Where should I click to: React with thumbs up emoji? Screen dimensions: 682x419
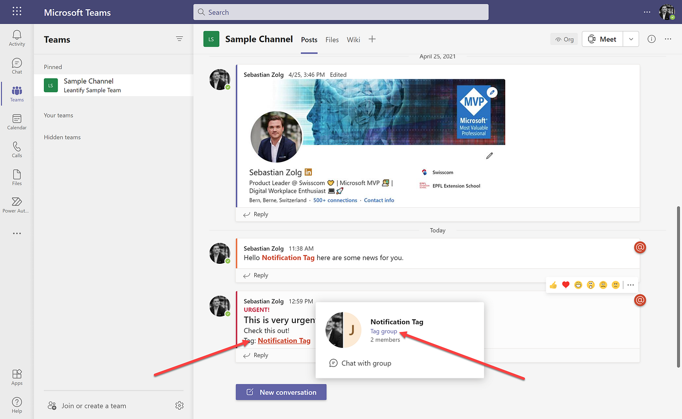(553, 285)
